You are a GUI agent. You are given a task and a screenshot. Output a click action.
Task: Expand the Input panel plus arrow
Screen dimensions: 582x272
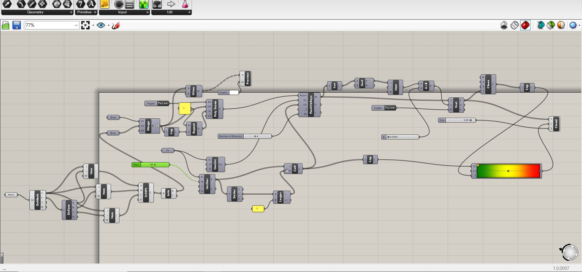pyautogui.click(x=148, y=12)
